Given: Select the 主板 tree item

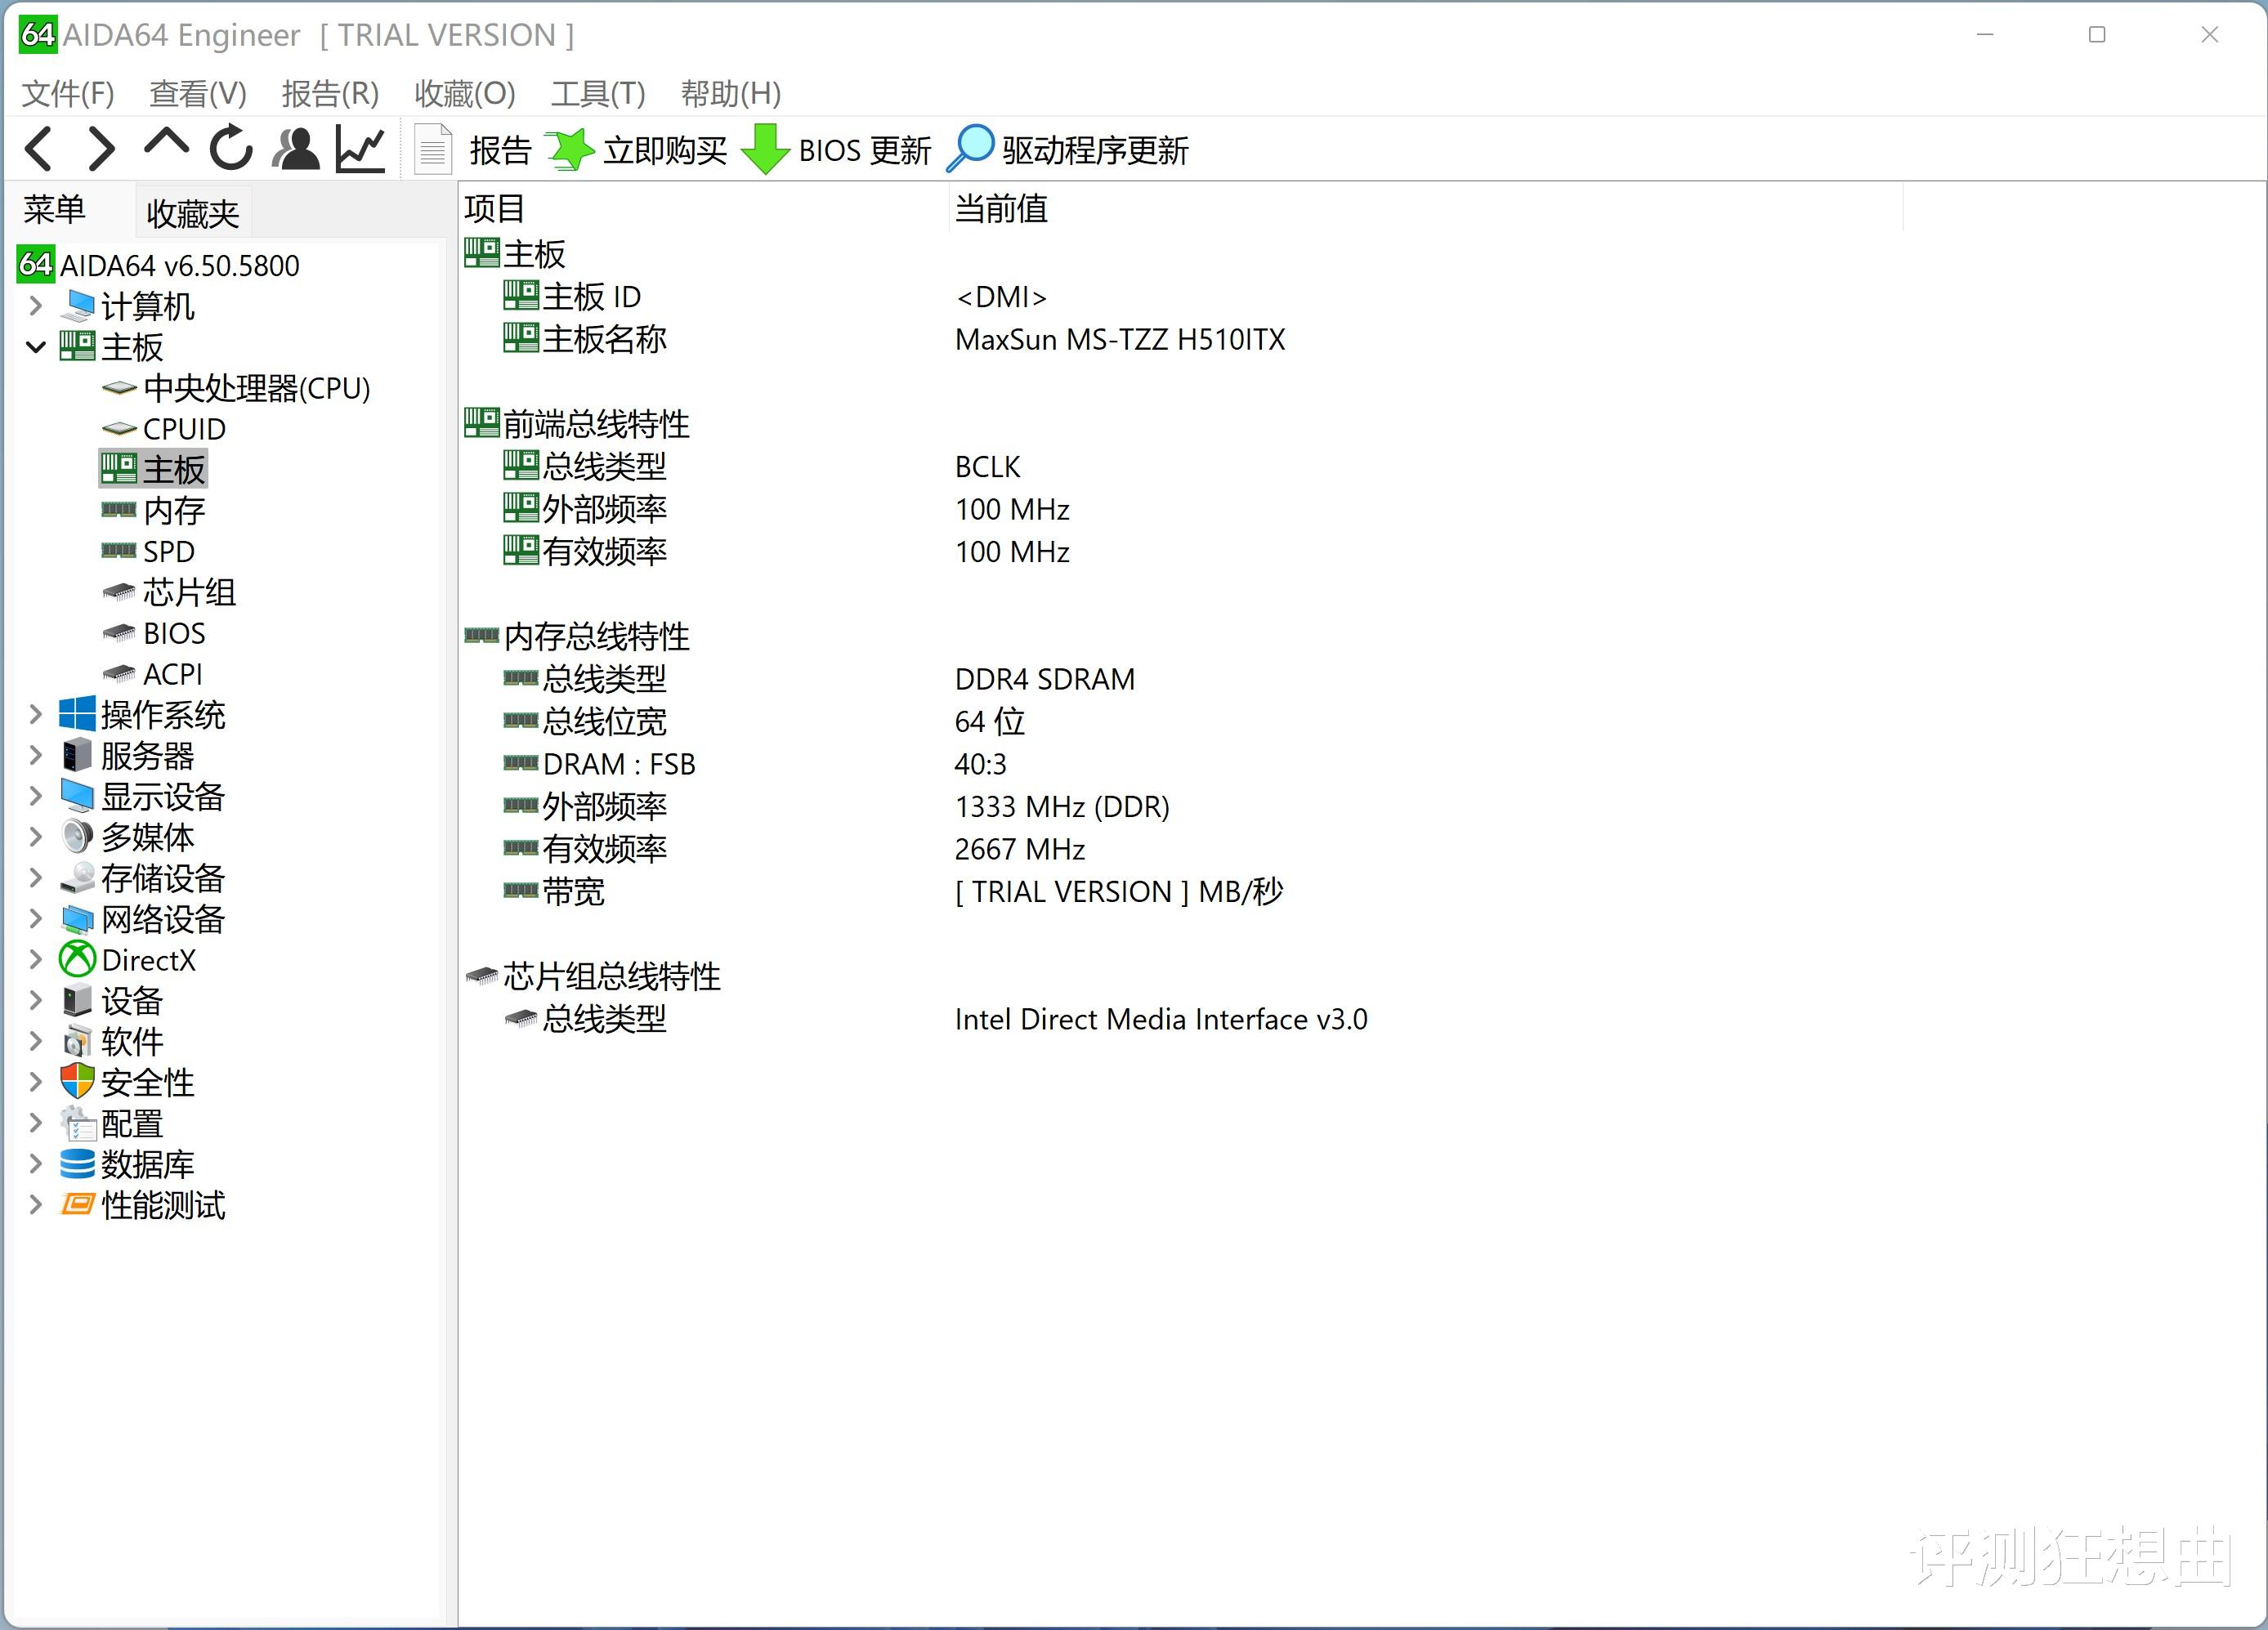Looking at the screenshot, I should pos(159,468).
